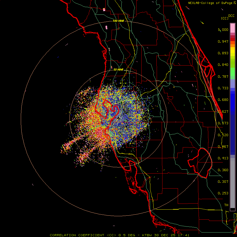Click the "TH" threshold label on scale

tap(226, 205)
